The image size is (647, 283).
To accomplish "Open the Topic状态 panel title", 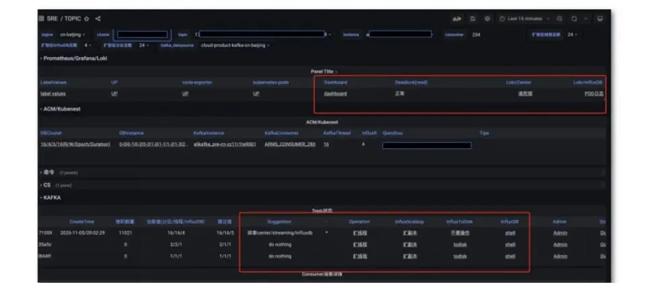I will pyautogui.click(x=322, y=211).
